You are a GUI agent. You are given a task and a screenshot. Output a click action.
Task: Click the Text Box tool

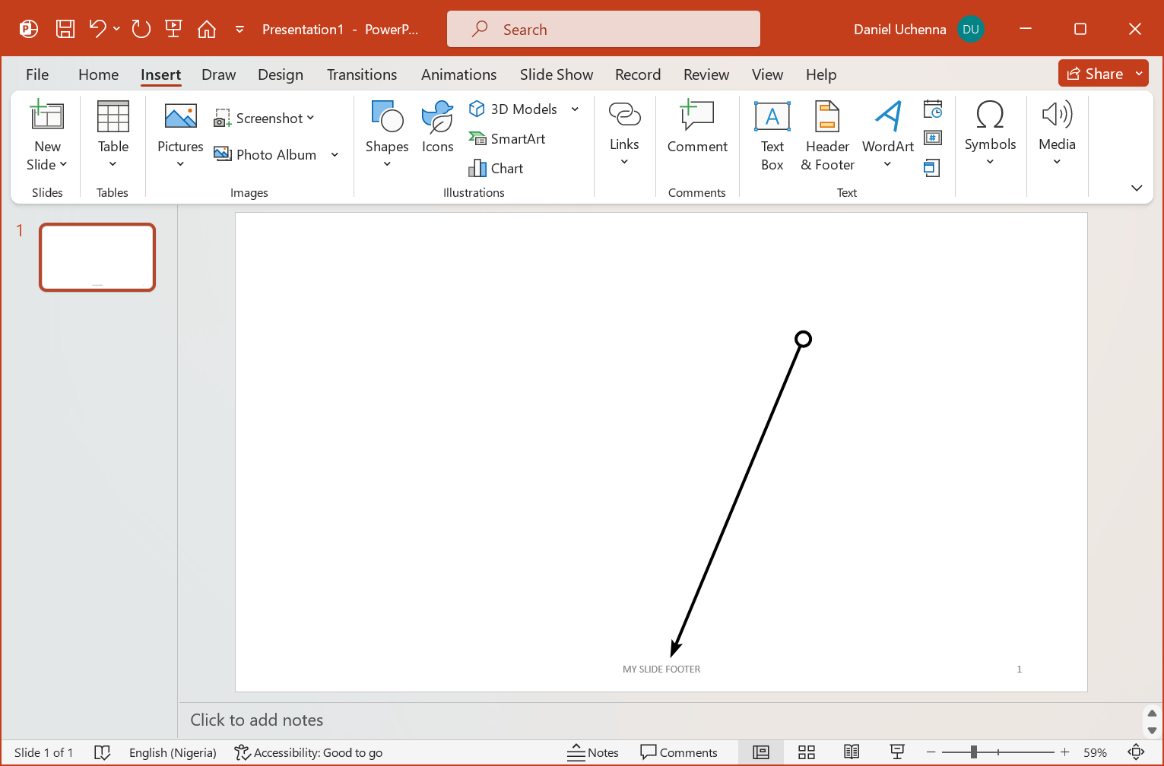[772, 135]
